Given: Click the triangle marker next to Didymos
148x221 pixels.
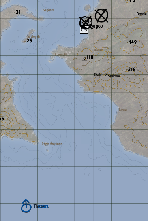Looking at the screenshot, I should click(x=107, y=75).
